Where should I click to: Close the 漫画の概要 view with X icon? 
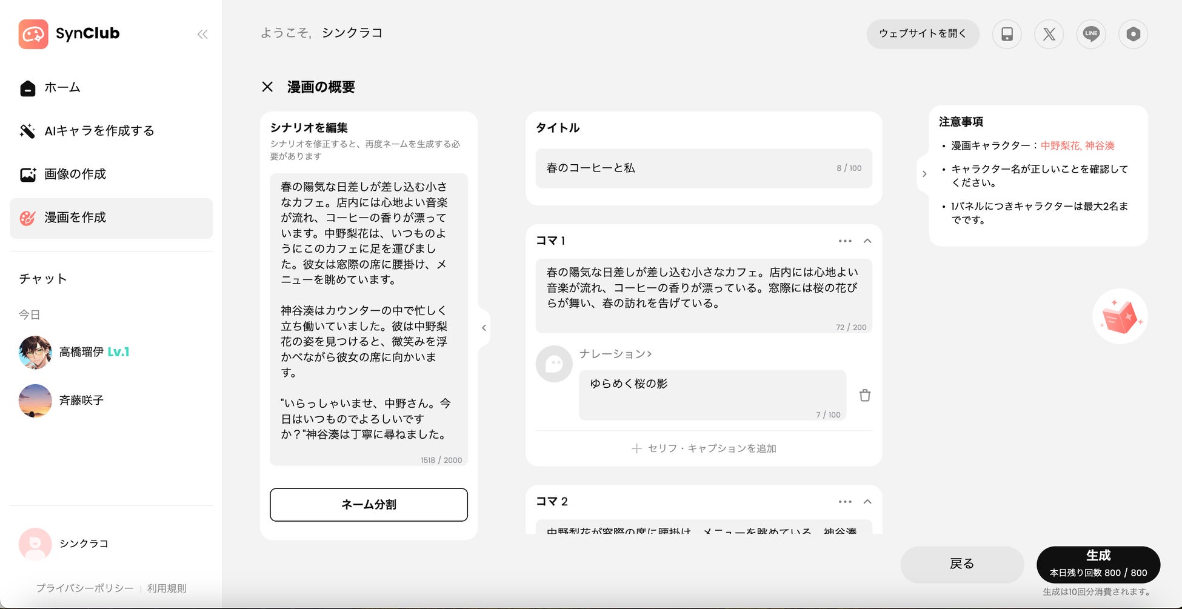[267, 87]
